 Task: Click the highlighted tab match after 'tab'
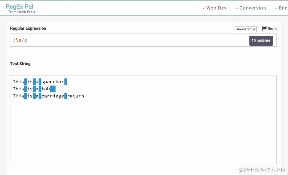tap(53, 89)
